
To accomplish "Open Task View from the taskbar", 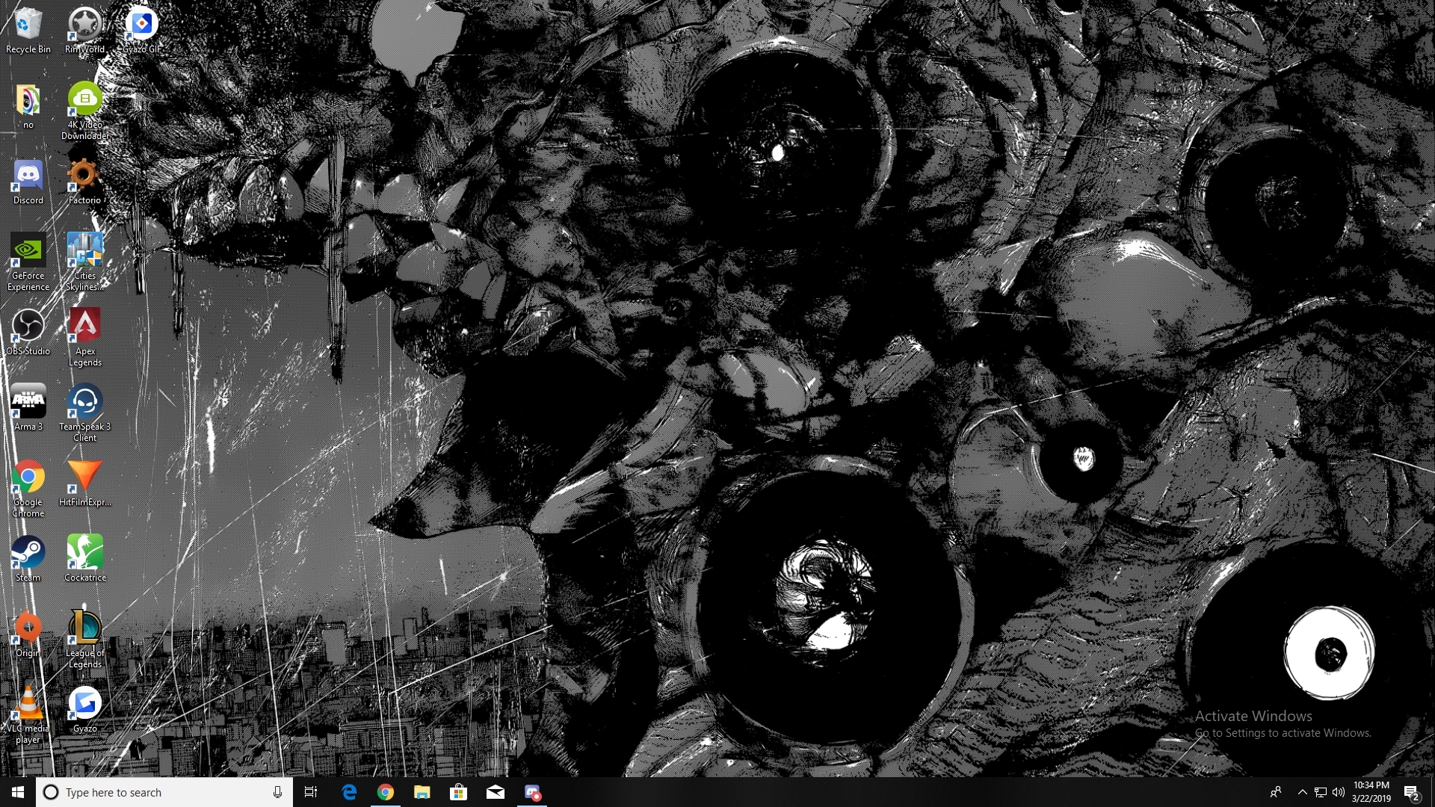I will (311, 792).
